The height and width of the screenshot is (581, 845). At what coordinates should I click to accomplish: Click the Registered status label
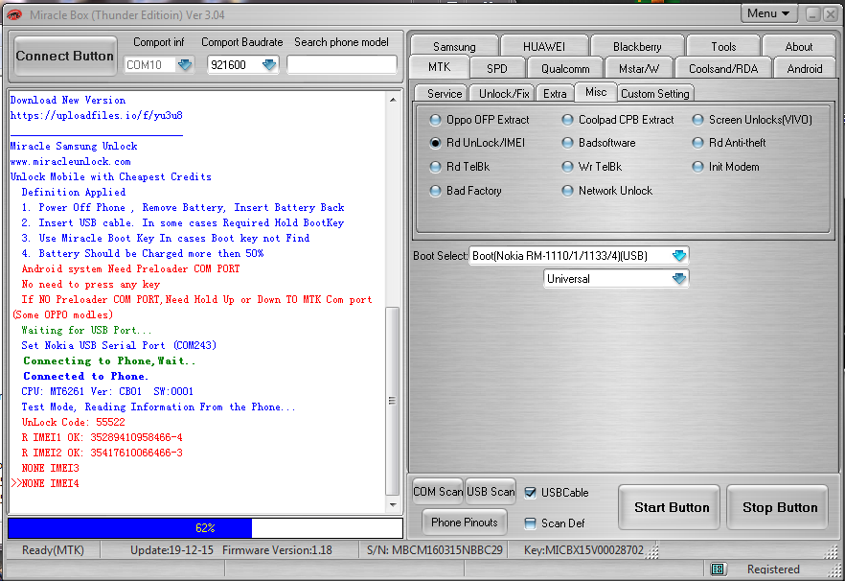(x=773, y=569)
